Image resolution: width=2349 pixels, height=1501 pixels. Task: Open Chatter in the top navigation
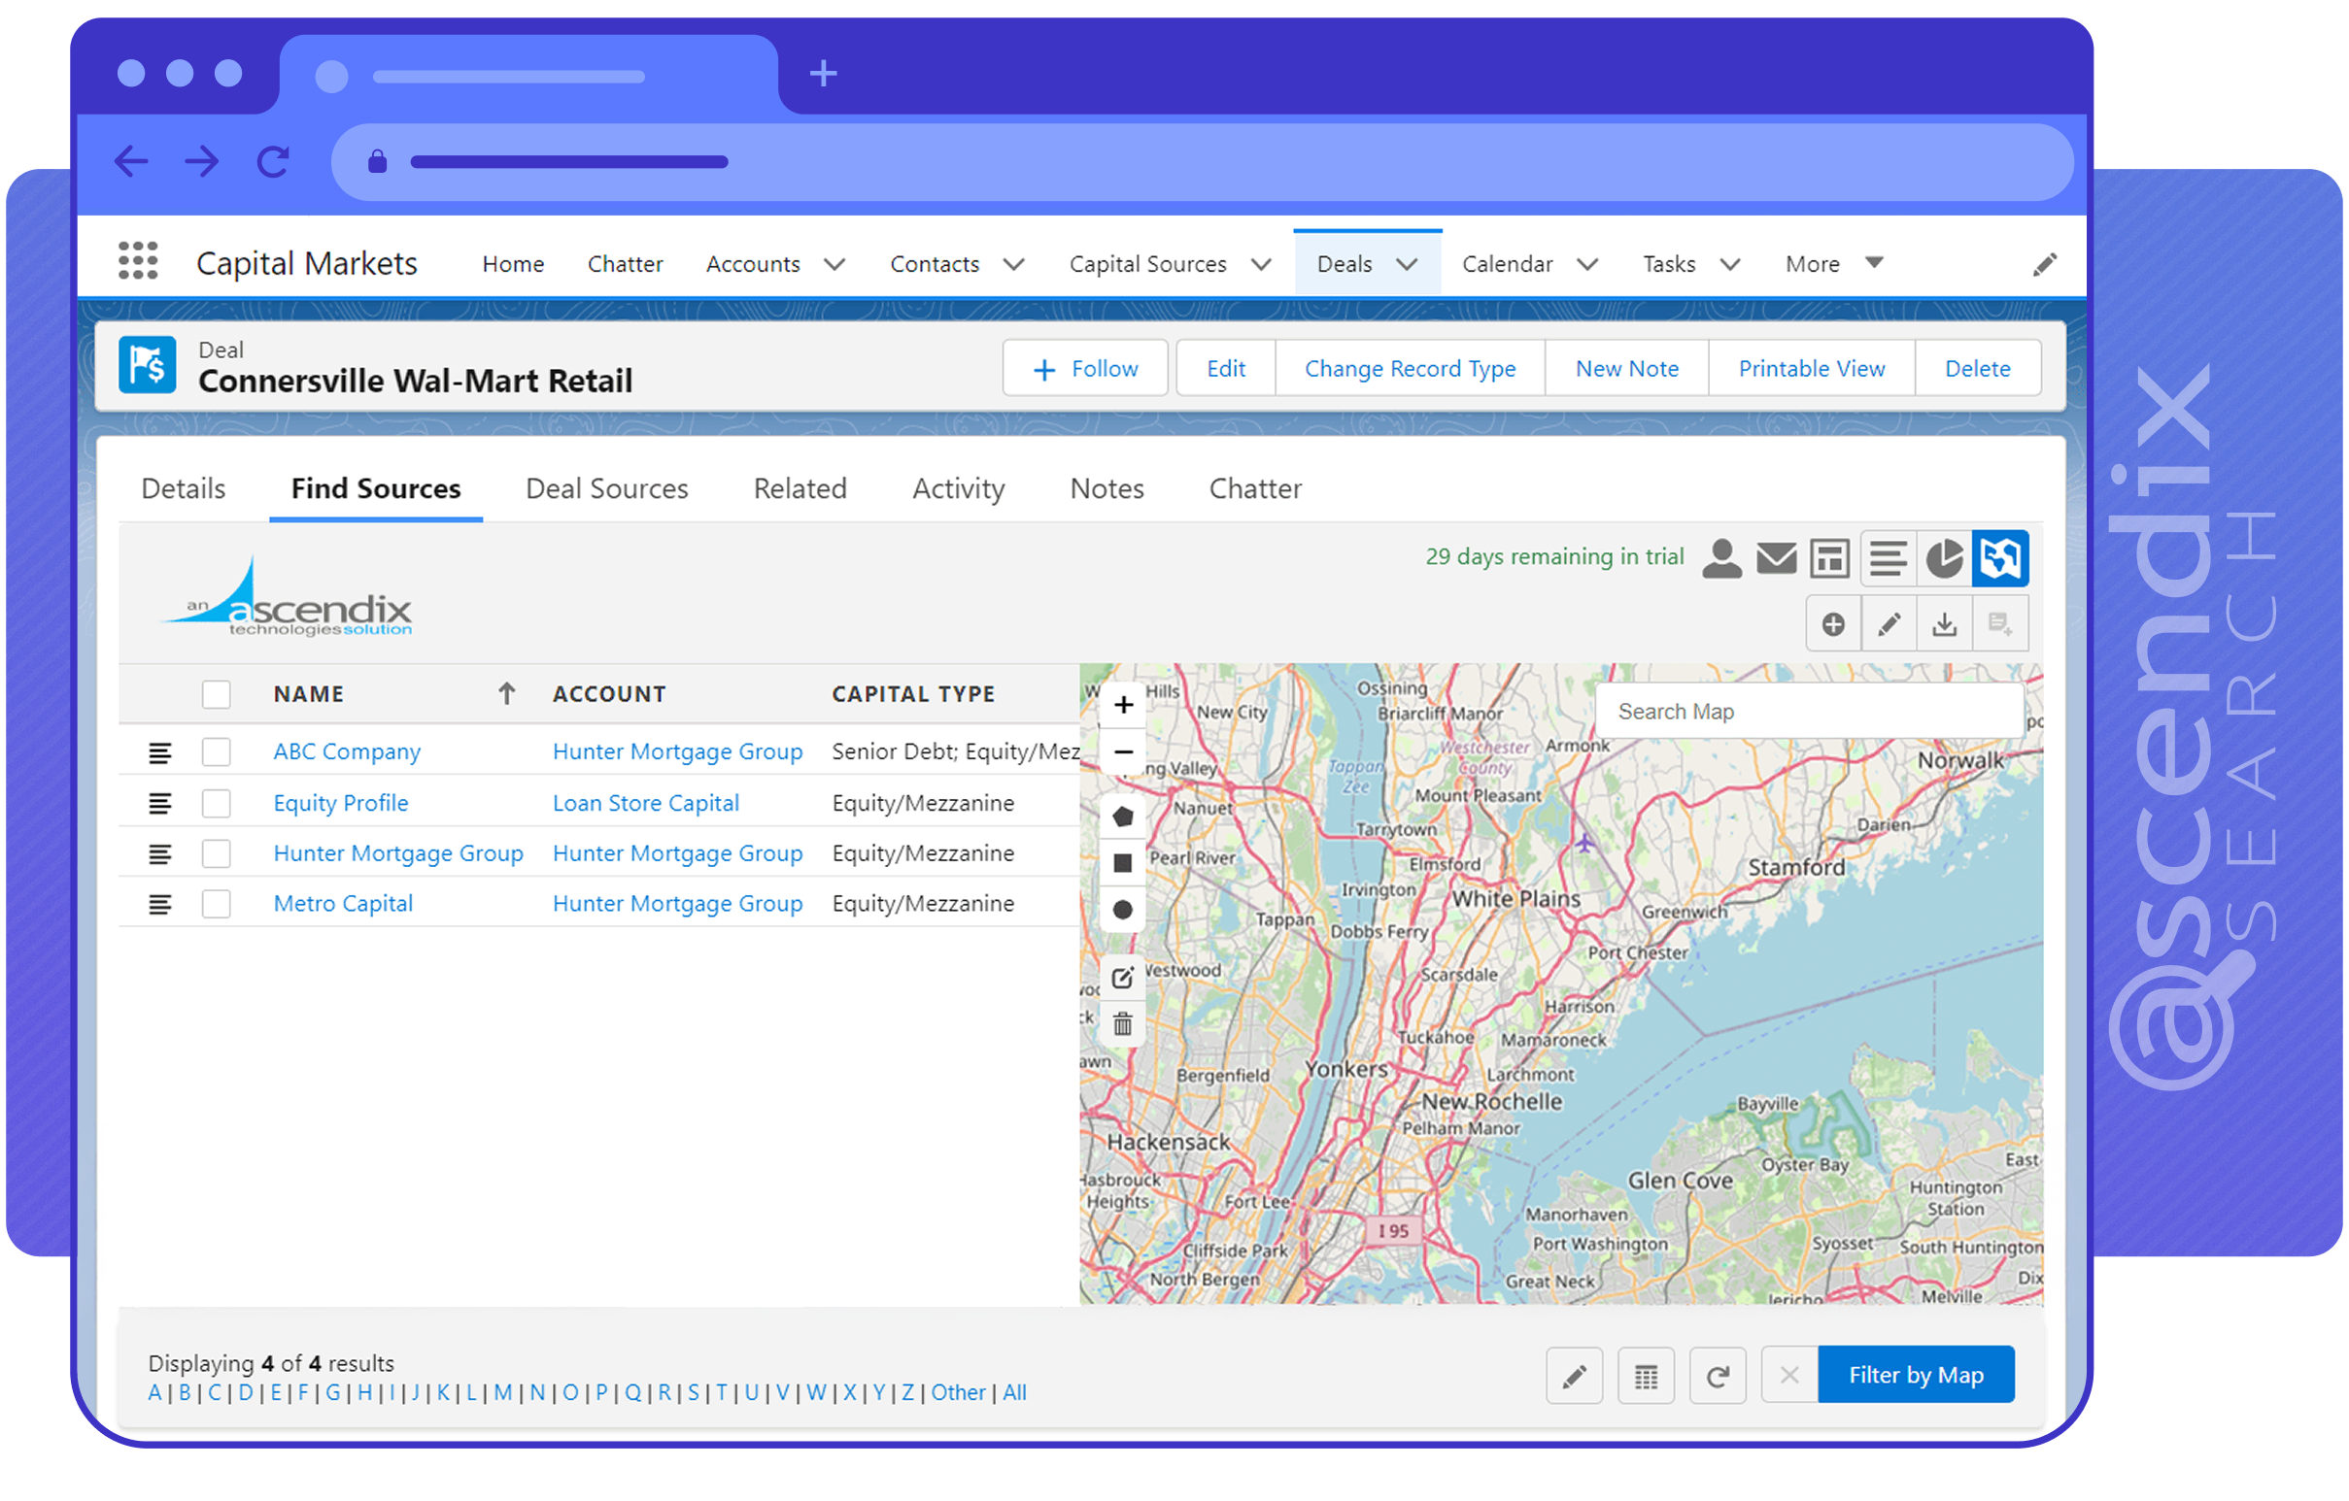click(x=626, y=264)
